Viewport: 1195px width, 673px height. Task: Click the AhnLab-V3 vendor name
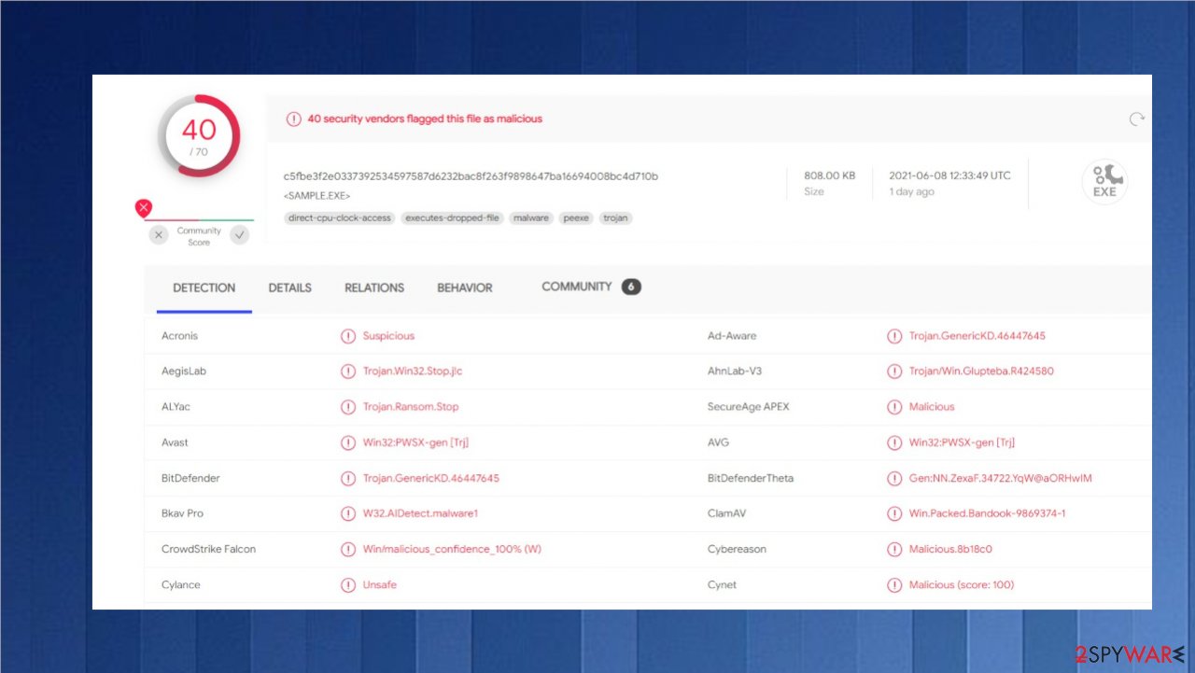735,372
